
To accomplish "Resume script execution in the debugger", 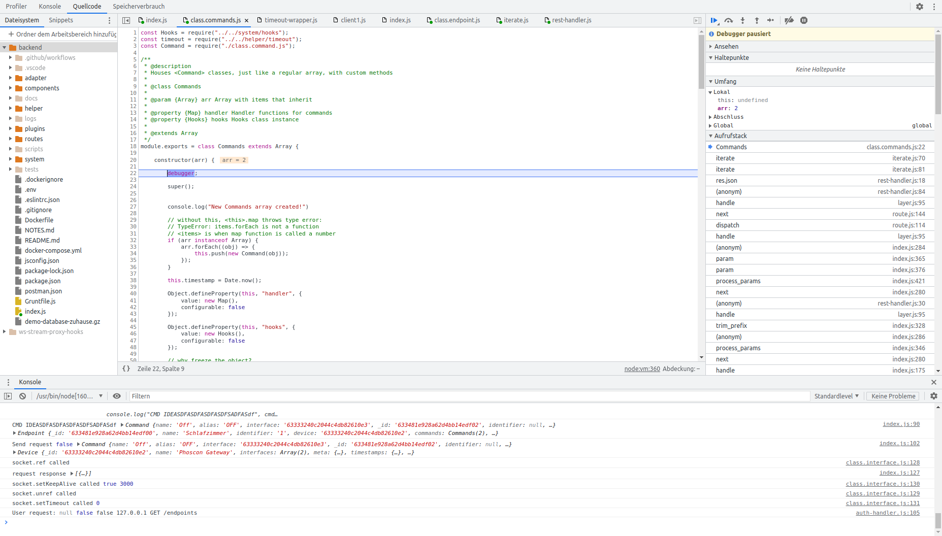I will pyautogui.click(x=714, y=20).
